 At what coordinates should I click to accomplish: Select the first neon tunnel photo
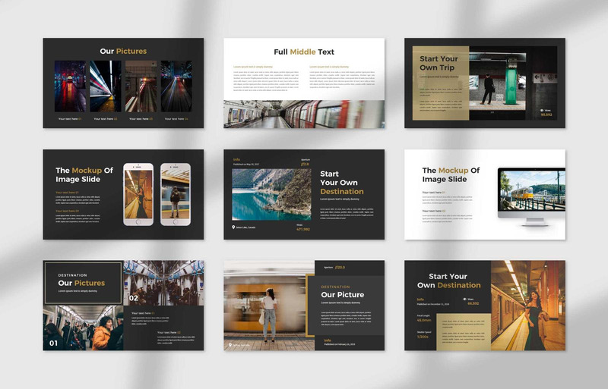coord(70,86)
